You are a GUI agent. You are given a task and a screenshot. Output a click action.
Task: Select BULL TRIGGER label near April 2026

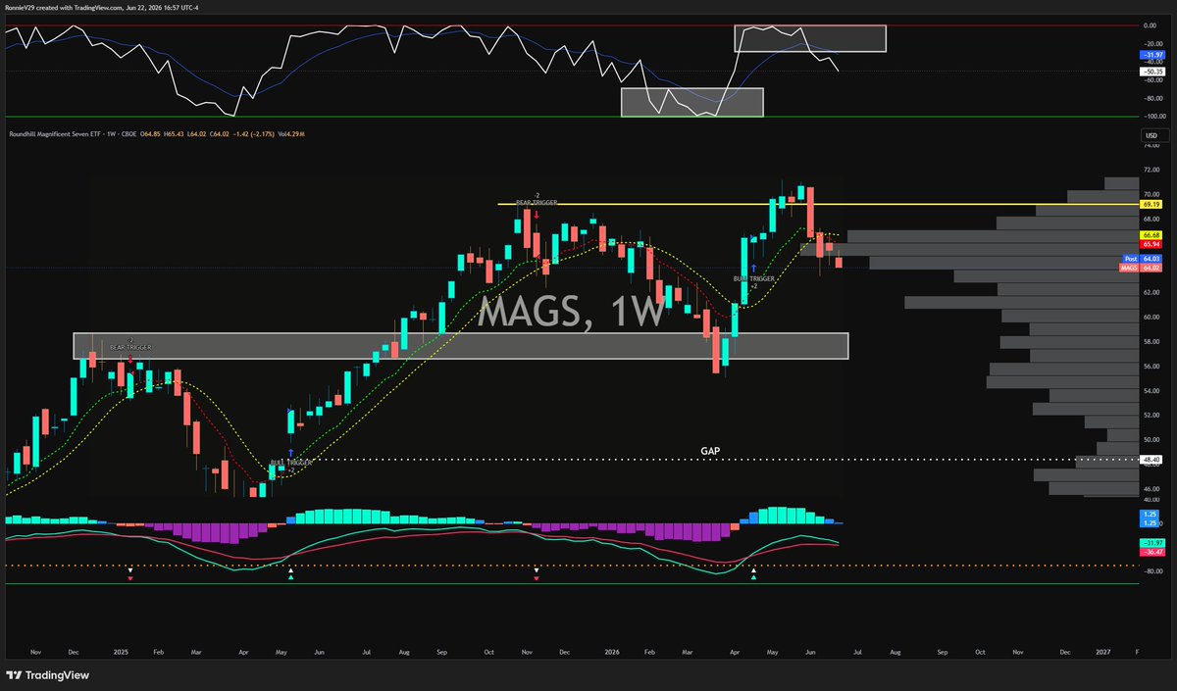pyautogui.click(x=754, y=279)
